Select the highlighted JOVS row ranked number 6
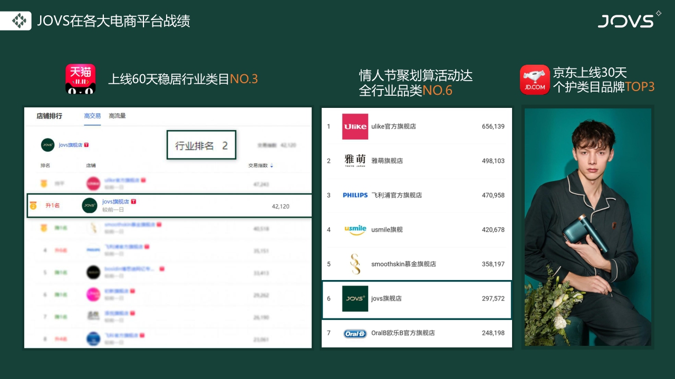This screenshot has height=379, width=675. tap(417, 298)
